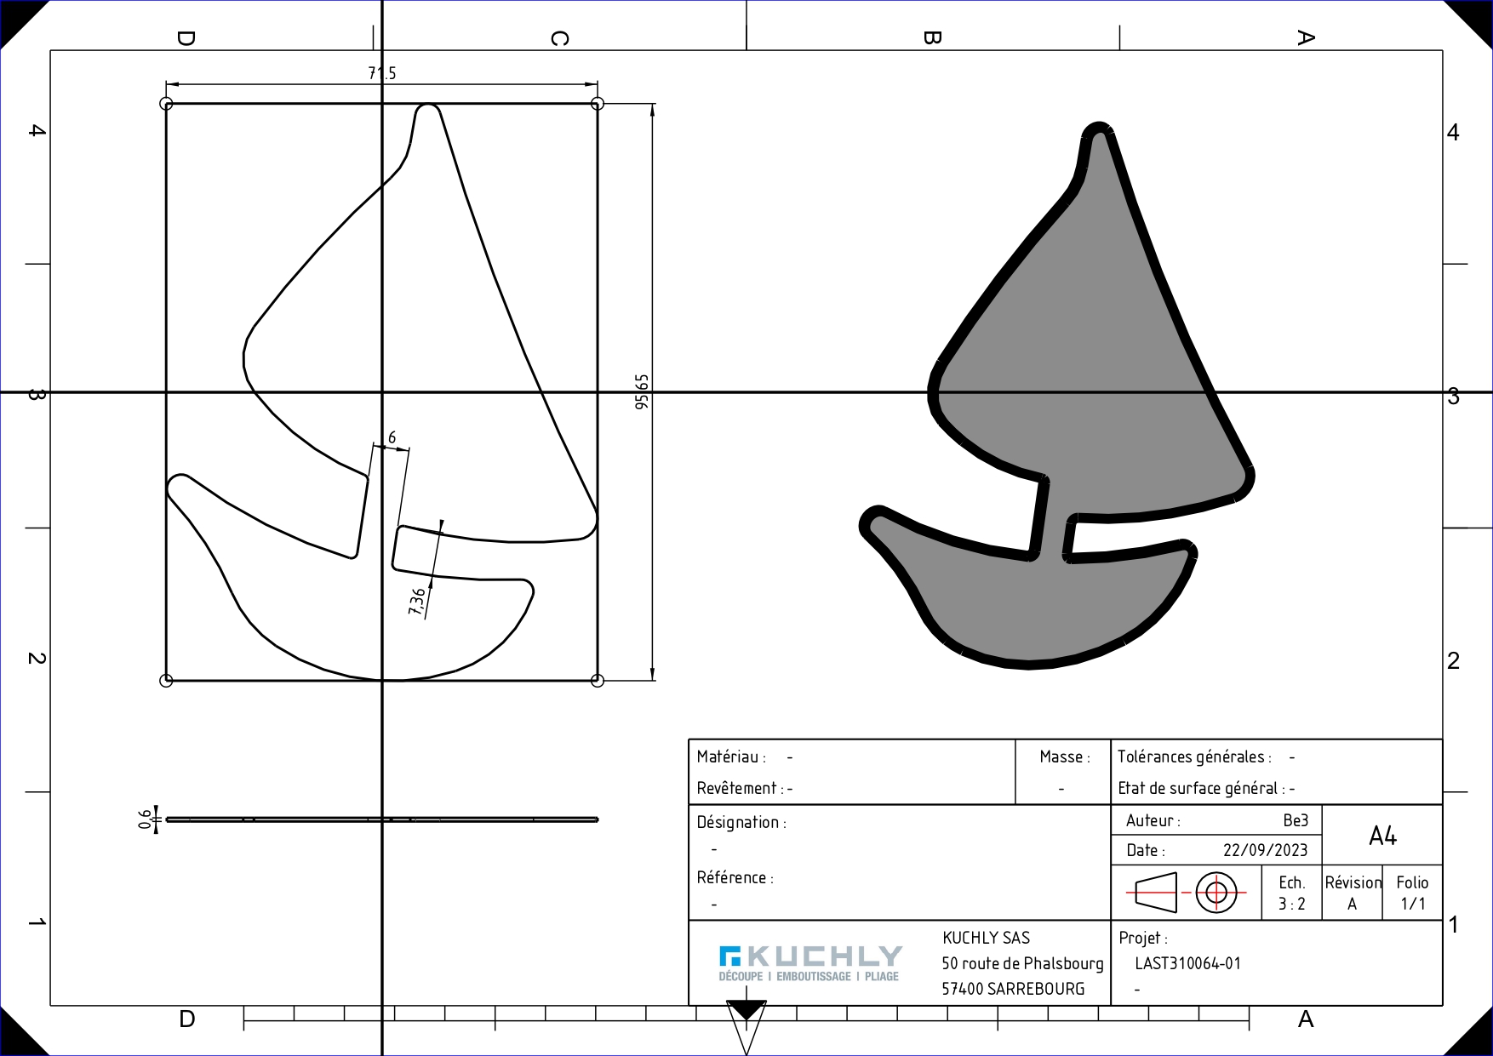
Task: Select the truncated cone projection symbol
Action: (x=1156, y=893)
